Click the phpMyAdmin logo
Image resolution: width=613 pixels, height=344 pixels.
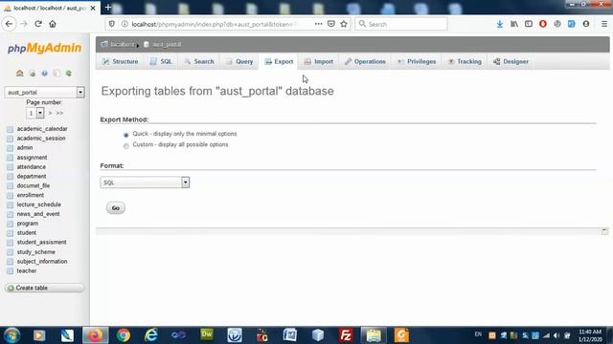pos(45,49)
